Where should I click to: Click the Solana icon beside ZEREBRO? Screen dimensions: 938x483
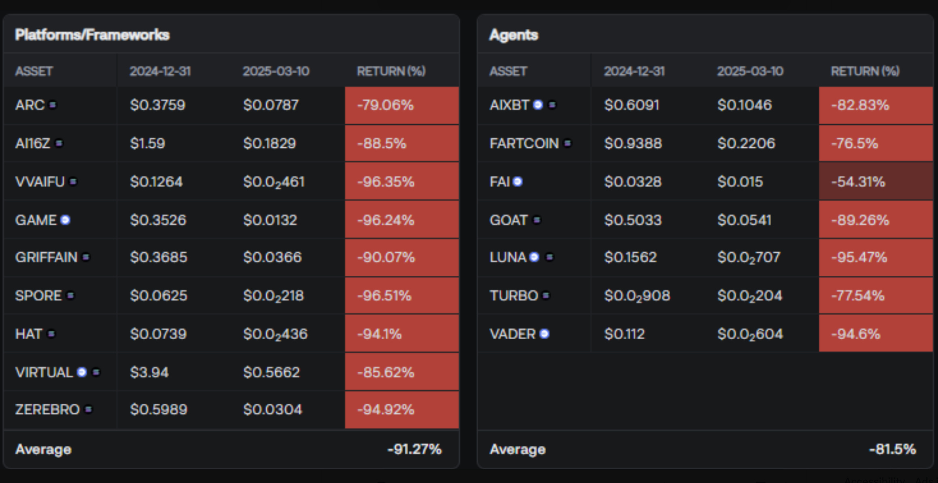point(88,409)
